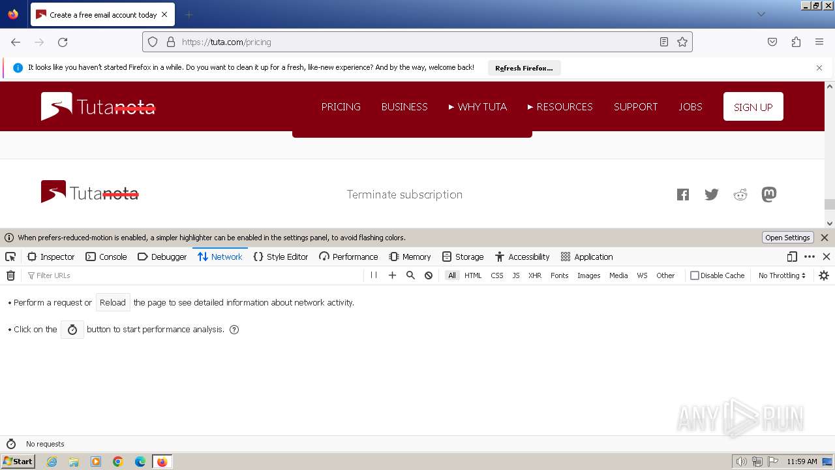Image resolution: width=835 pixels, height=470 pixels.
Task: Filter requests by XHR
Action: click(x=535, y=275)
